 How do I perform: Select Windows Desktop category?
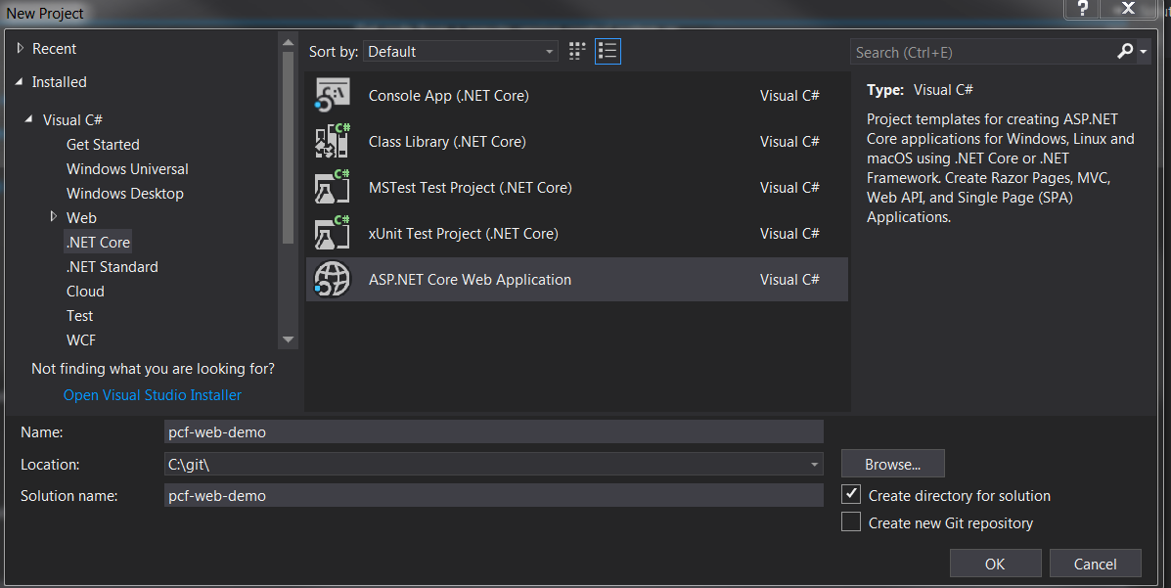coord(124,194)
